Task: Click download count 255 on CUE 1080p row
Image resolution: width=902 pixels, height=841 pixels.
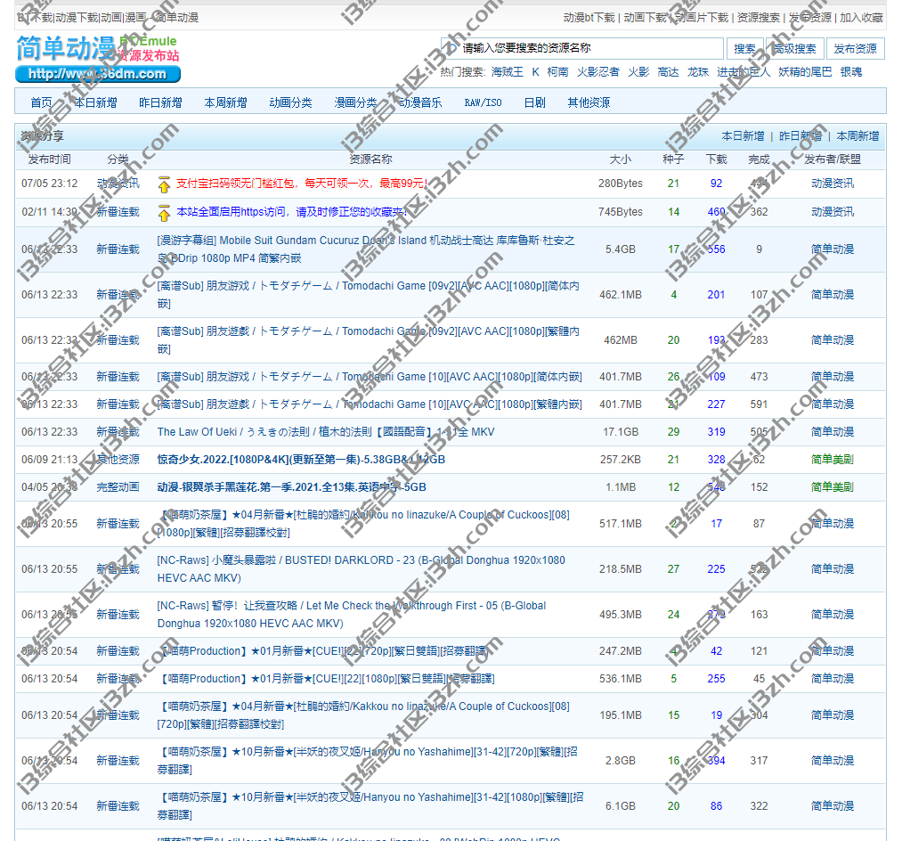Action: pos(716,679)
